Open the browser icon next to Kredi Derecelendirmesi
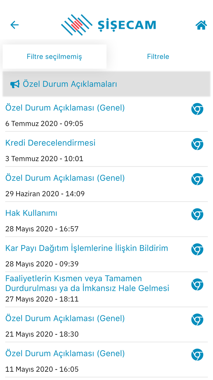 tap(197, 144)
